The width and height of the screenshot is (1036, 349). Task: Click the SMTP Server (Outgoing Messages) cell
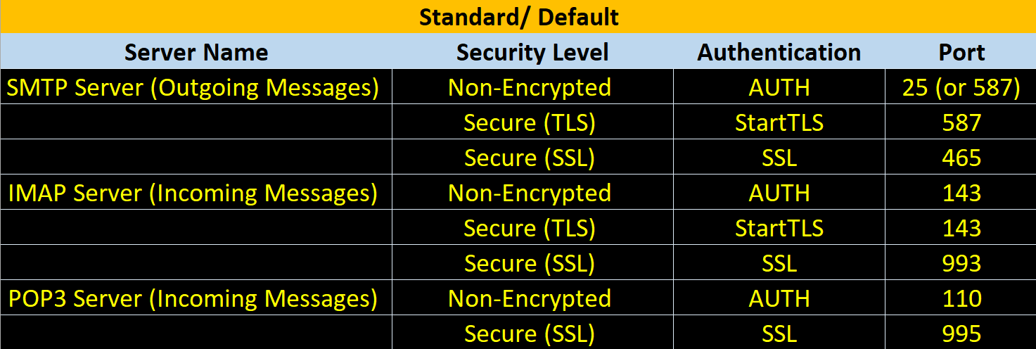(196, 87)
